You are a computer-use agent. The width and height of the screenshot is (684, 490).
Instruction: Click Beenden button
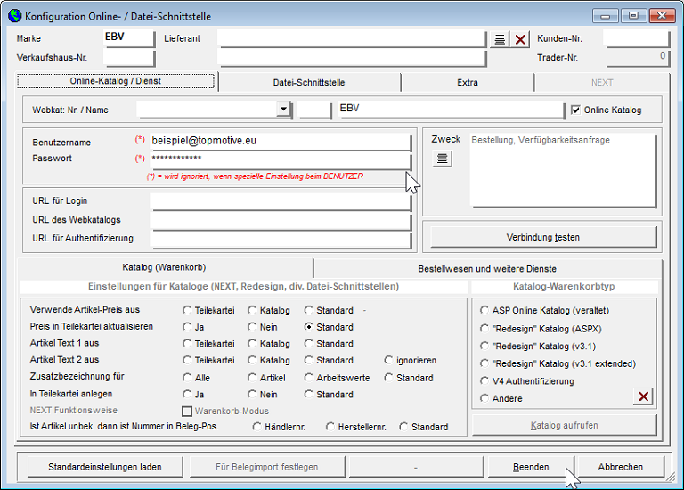click(531, 467)
